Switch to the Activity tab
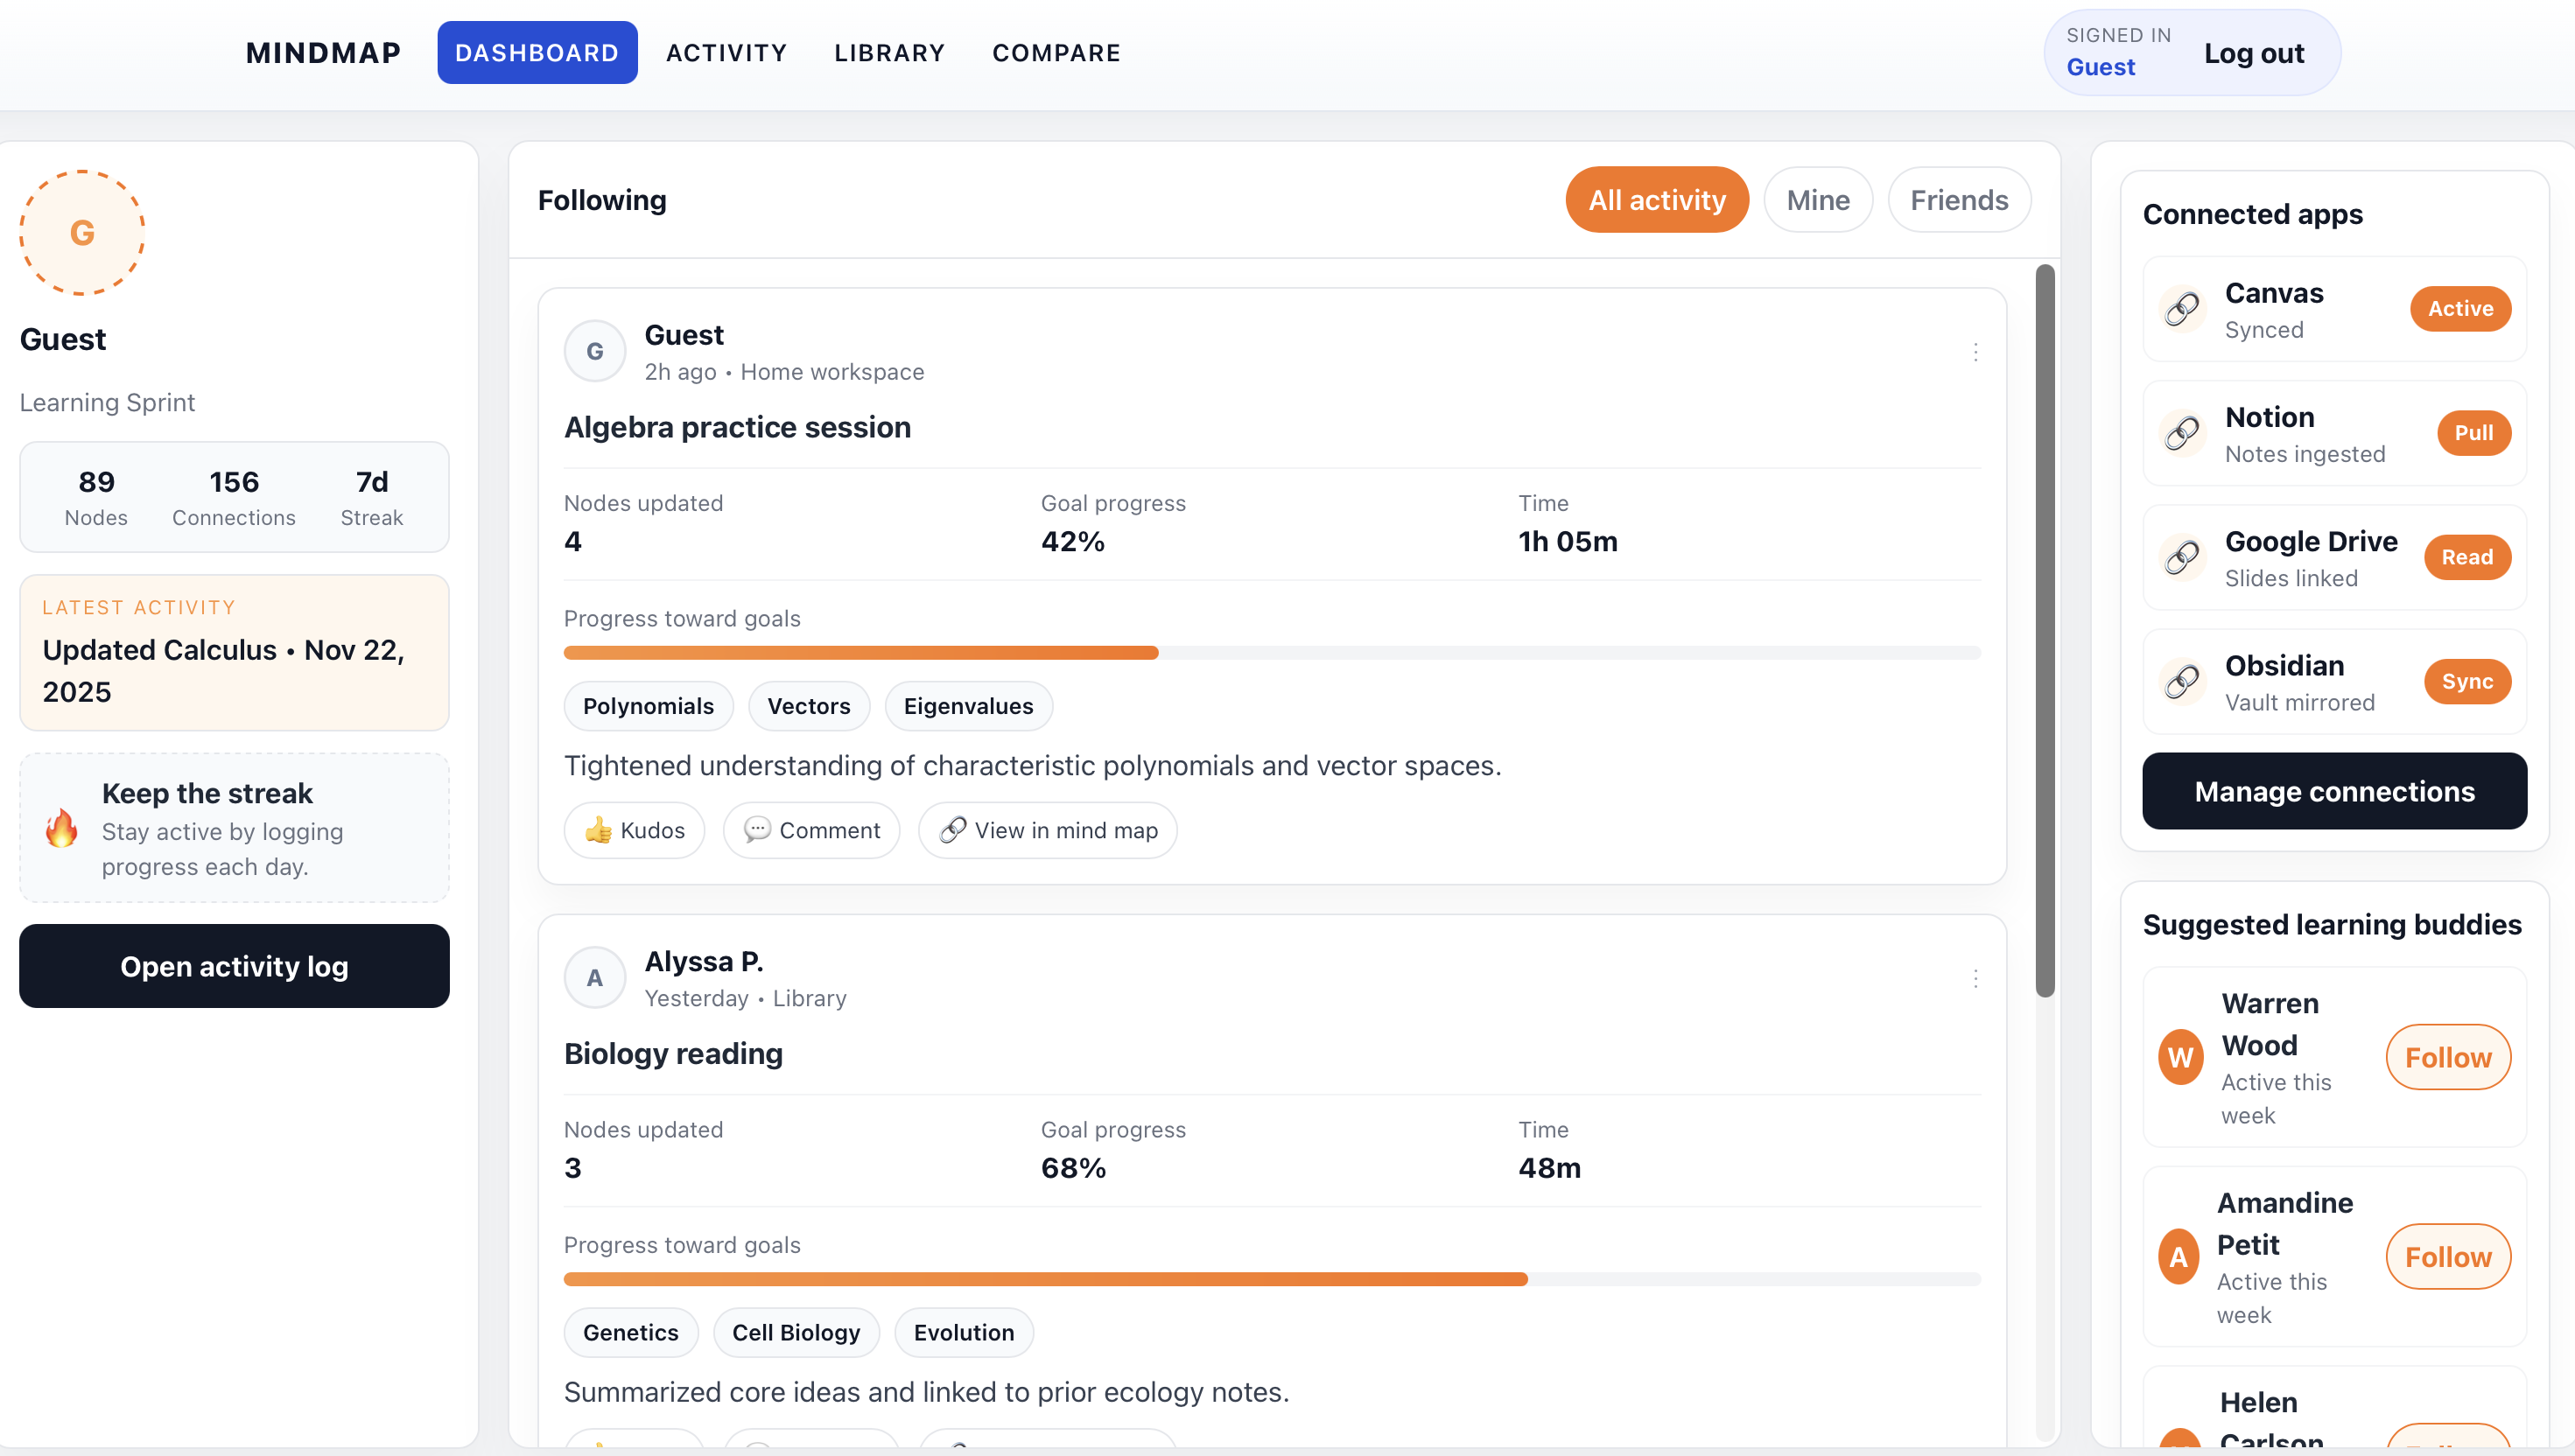Screen dimensions: 2575x1456 pos(726,53)
